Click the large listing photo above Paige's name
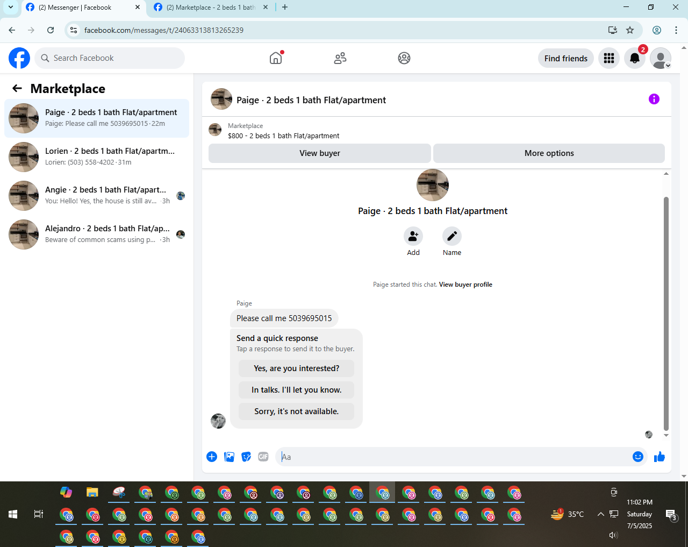Viewport: 688px width, 547px height. pos(433,185)
